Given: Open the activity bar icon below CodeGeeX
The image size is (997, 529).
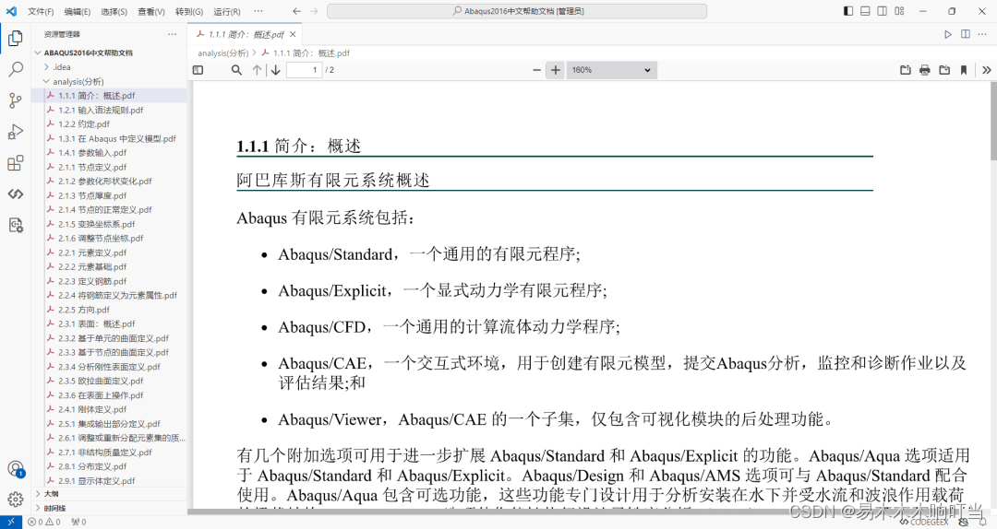Looking at the screenshot, I should pos(16,225).
